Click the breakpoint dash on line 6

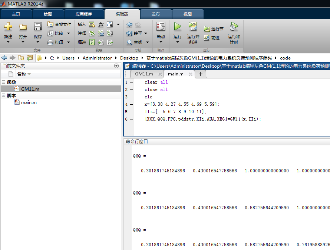tap(131, 119)
